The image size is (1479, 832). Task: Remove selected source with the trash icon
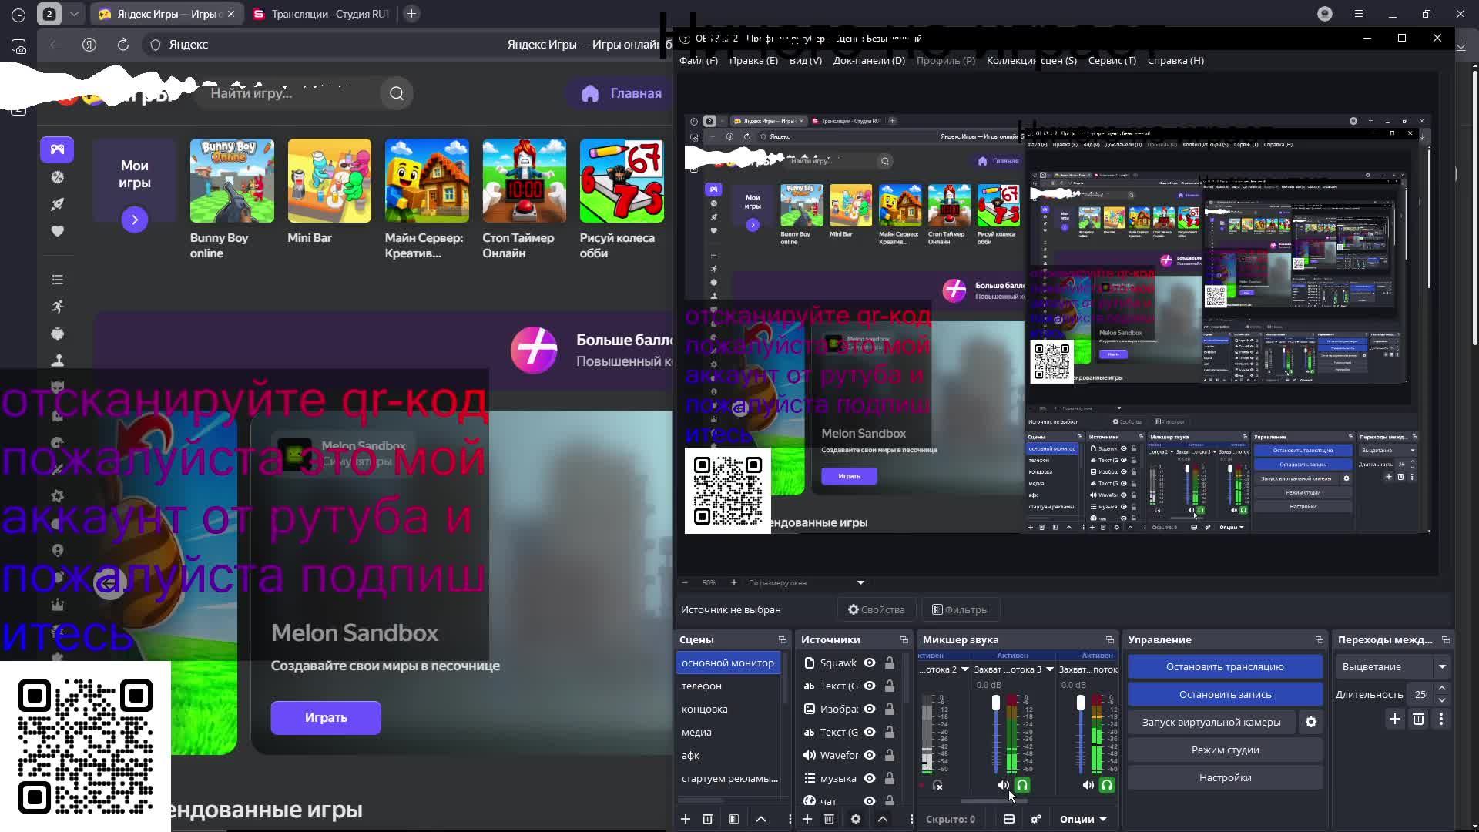(829, 819)
